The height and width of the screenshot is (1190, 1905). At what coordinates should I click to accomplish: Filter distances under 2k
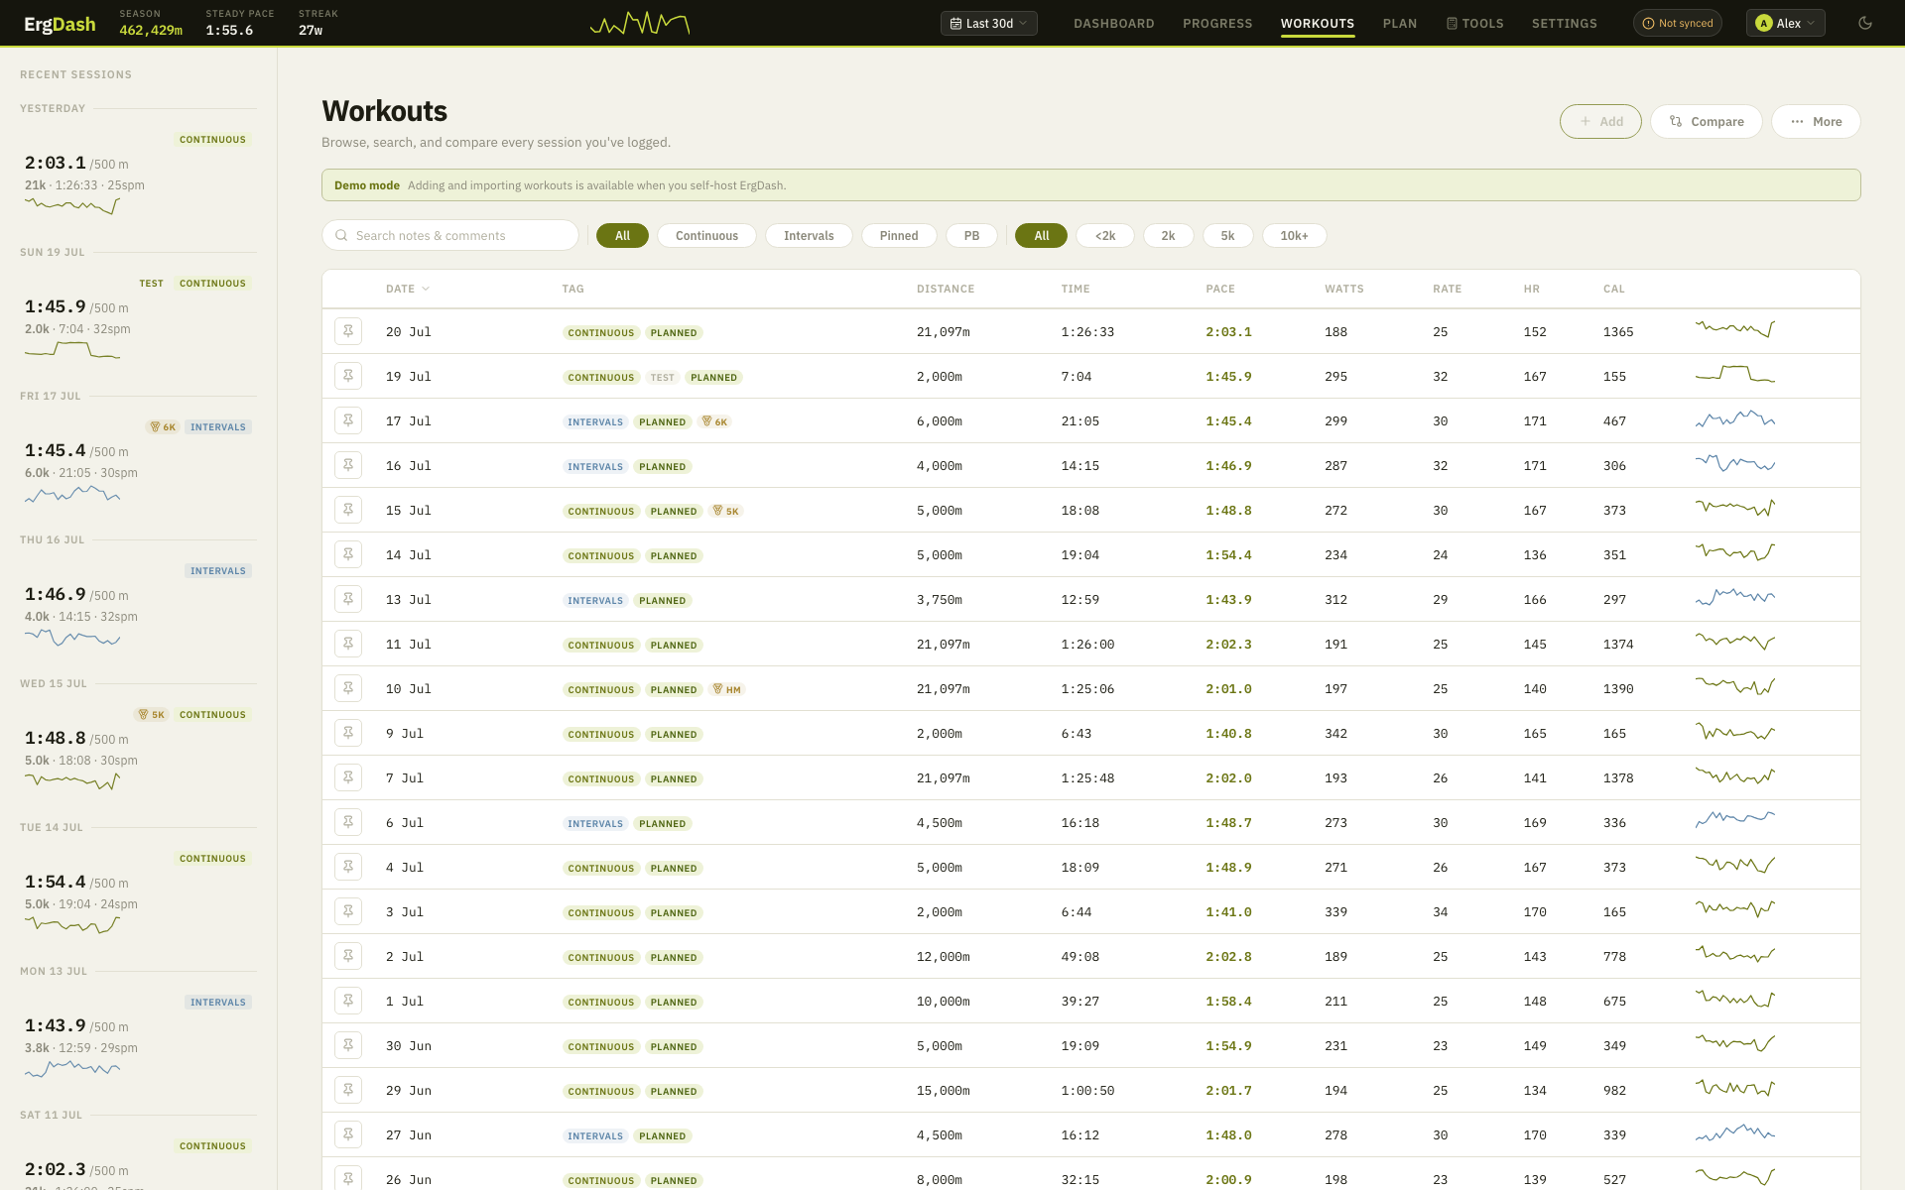pos(1105,235)
